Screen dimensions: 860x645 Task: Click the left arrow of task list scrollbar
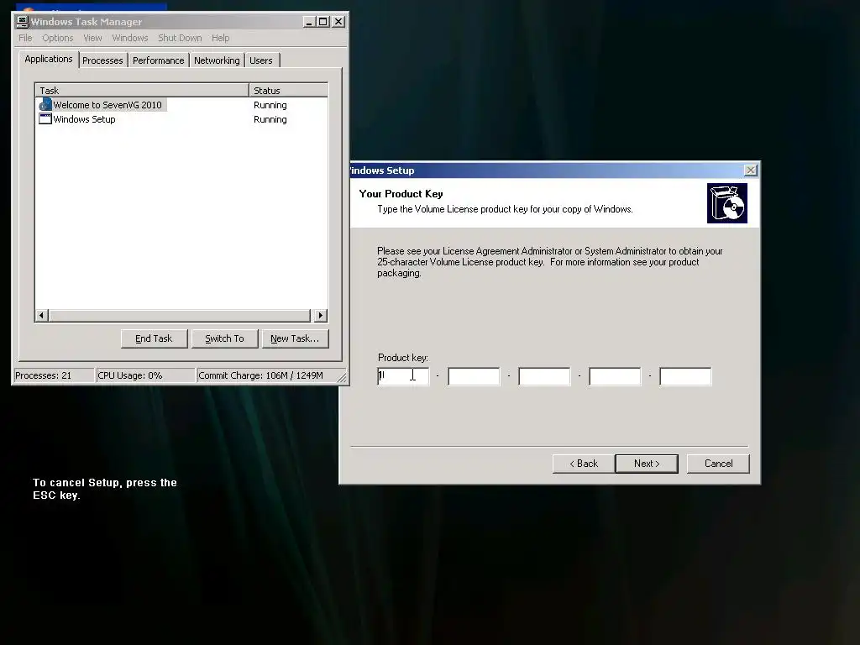pos(42,316)
